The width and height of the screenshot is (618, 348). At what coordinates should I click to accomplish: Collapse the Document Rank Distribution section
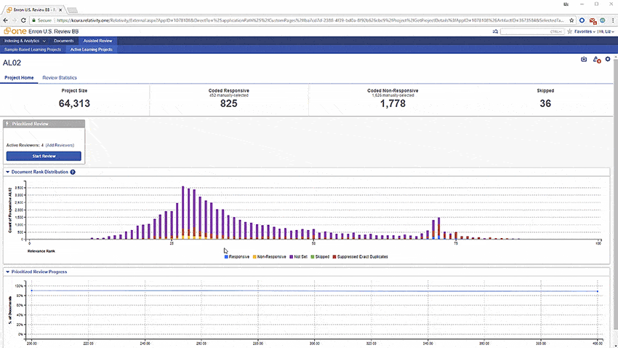click(7, 172)
